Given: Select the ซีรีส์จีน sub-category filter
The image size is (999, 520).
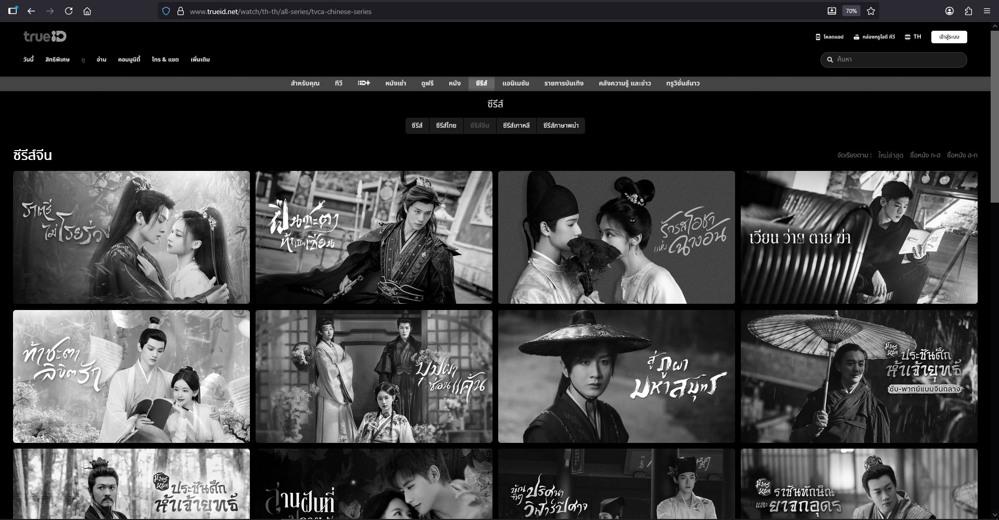Looking at the screenshot, I should tap(479, 126).
